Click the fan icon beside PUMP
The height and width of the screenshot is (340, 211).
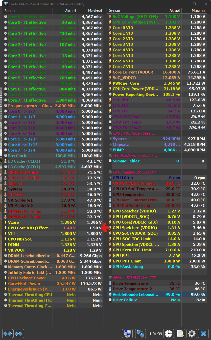[x=110, y=150]
